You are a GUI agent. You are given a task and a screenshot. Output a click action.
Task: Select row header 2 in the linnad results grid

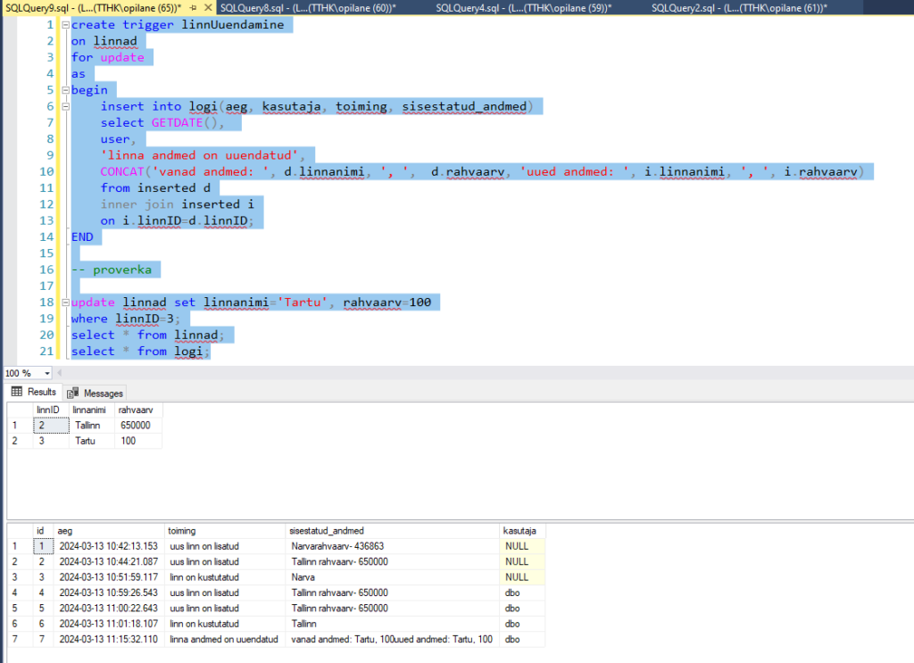tap(20, 441)
